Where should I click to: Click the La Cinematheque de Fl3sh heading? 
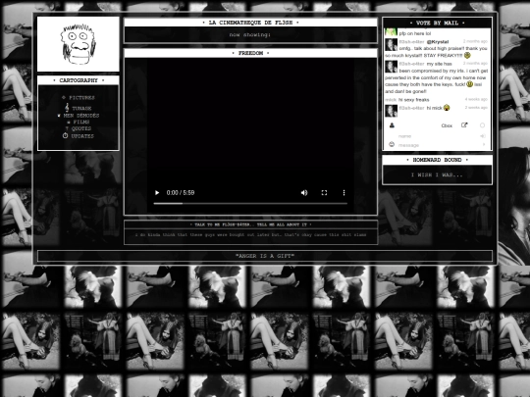250,23
